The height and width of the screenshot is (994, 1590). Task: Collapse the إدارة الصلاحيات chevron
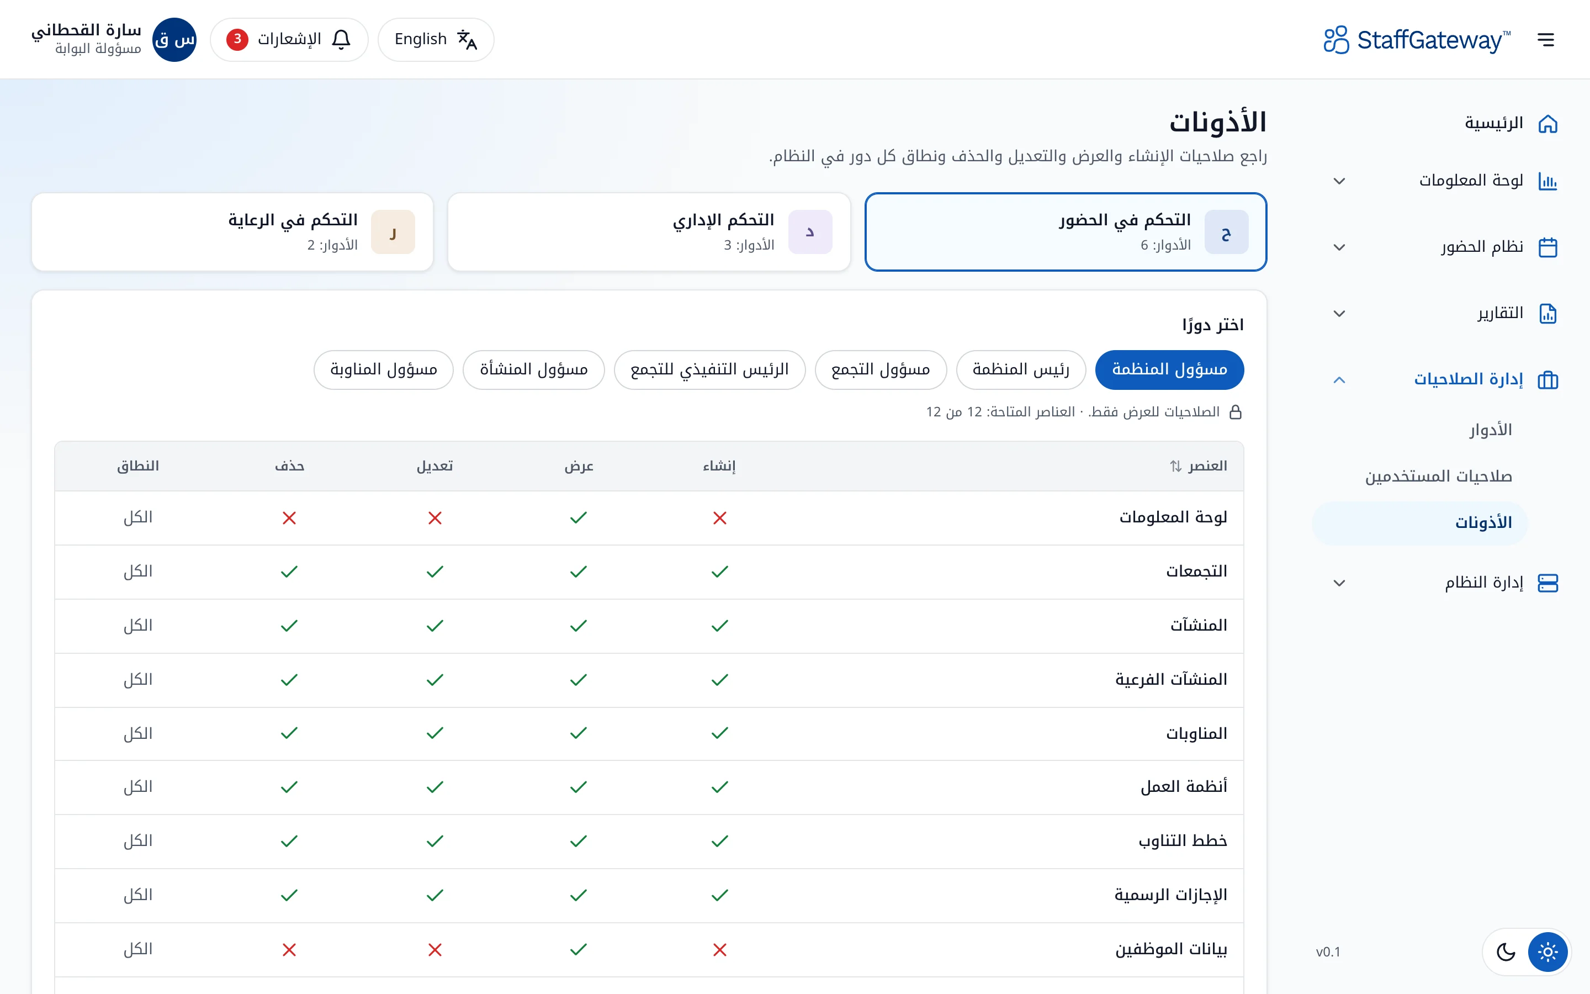[x=1339, y=380]
